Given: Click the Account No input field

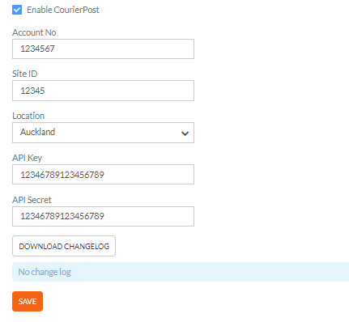Looking at the screenshot, I should pyautogui.click(x=103, y=49).
